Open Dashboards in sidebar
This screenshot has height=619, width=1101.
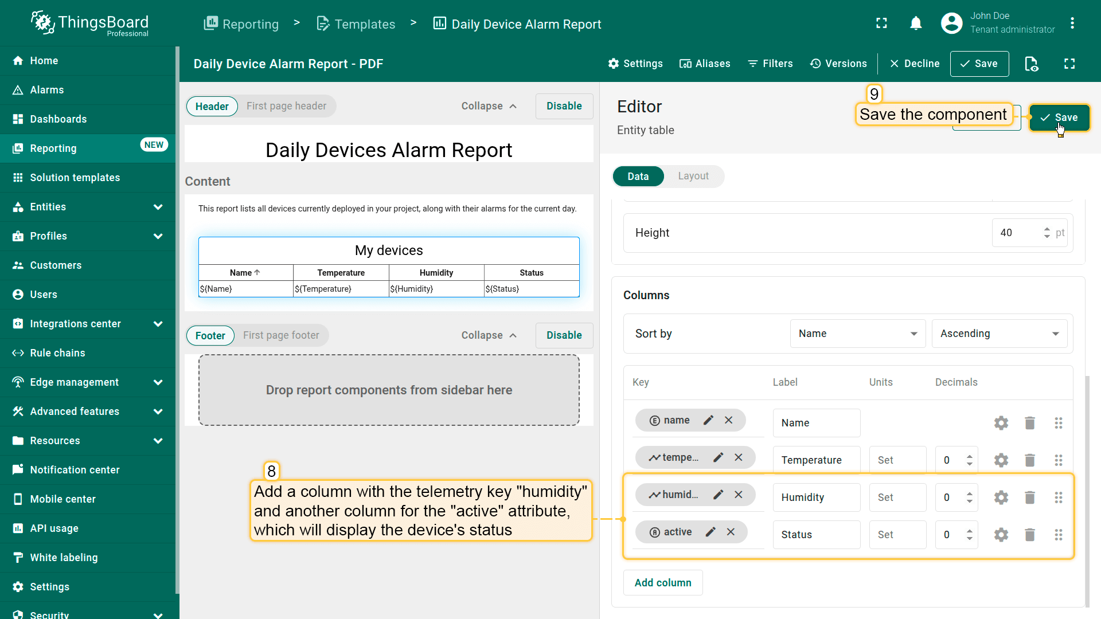88,119
